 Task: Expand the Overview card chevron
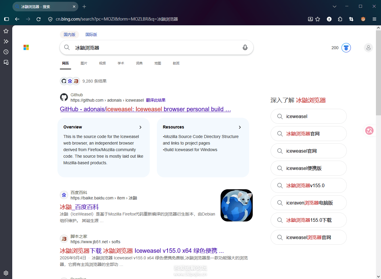(140, 127)
